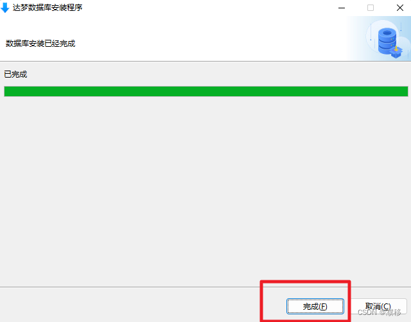Click the 达梦数据库安装程序 title text
Viewport: 411px width, 322px height.
click(48, 8)
